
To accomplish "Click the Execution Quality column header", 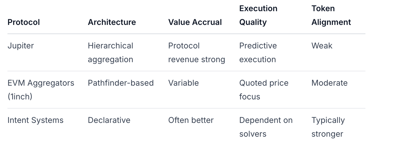I will 258,15.
